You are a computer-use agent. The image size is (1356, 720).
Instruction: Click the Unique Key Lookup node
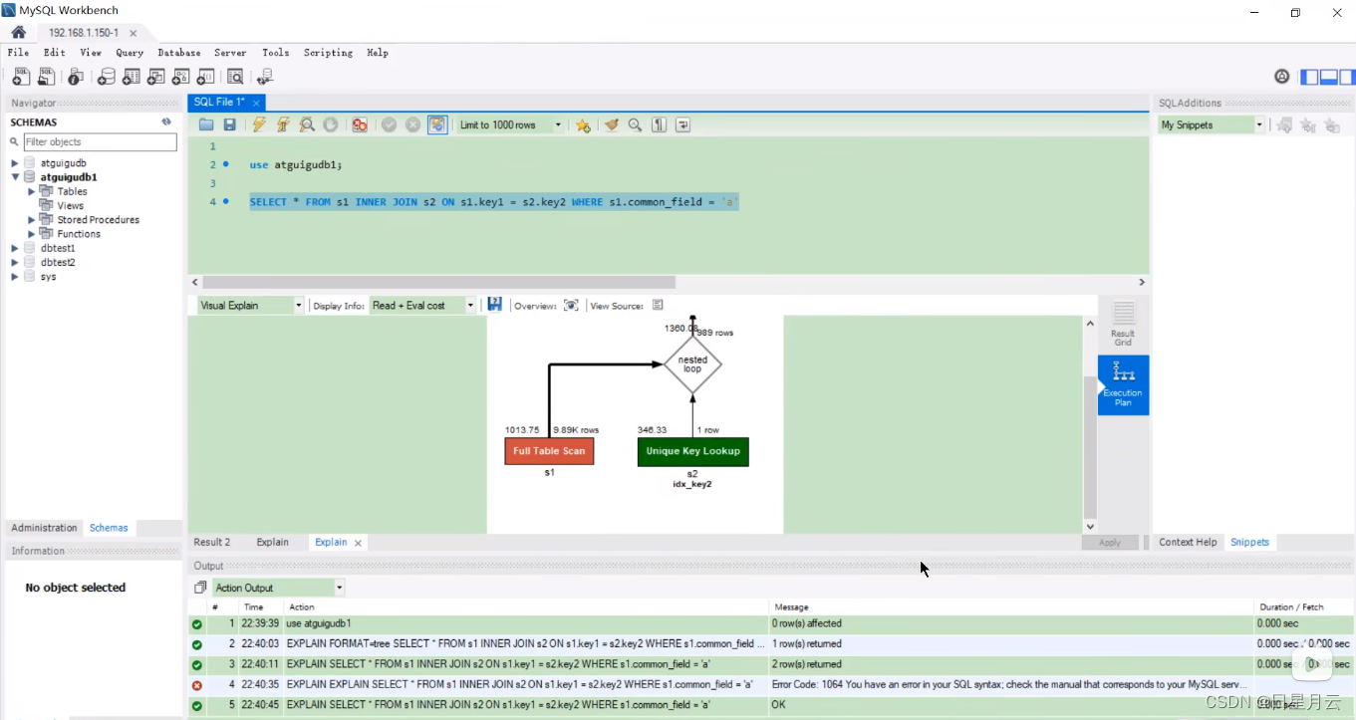tap(693, 452)
